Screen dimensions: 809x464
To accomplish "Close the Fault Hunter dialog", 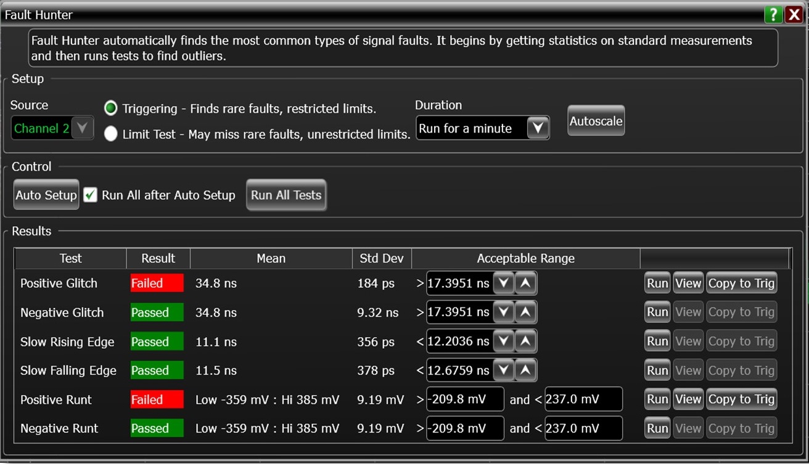I will click(x=794, y=15).
